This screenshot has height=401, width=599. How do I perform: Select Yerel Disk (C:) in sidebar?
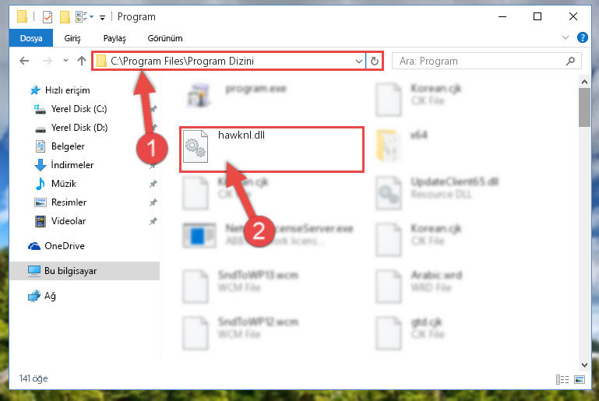(x=79, y=109)
